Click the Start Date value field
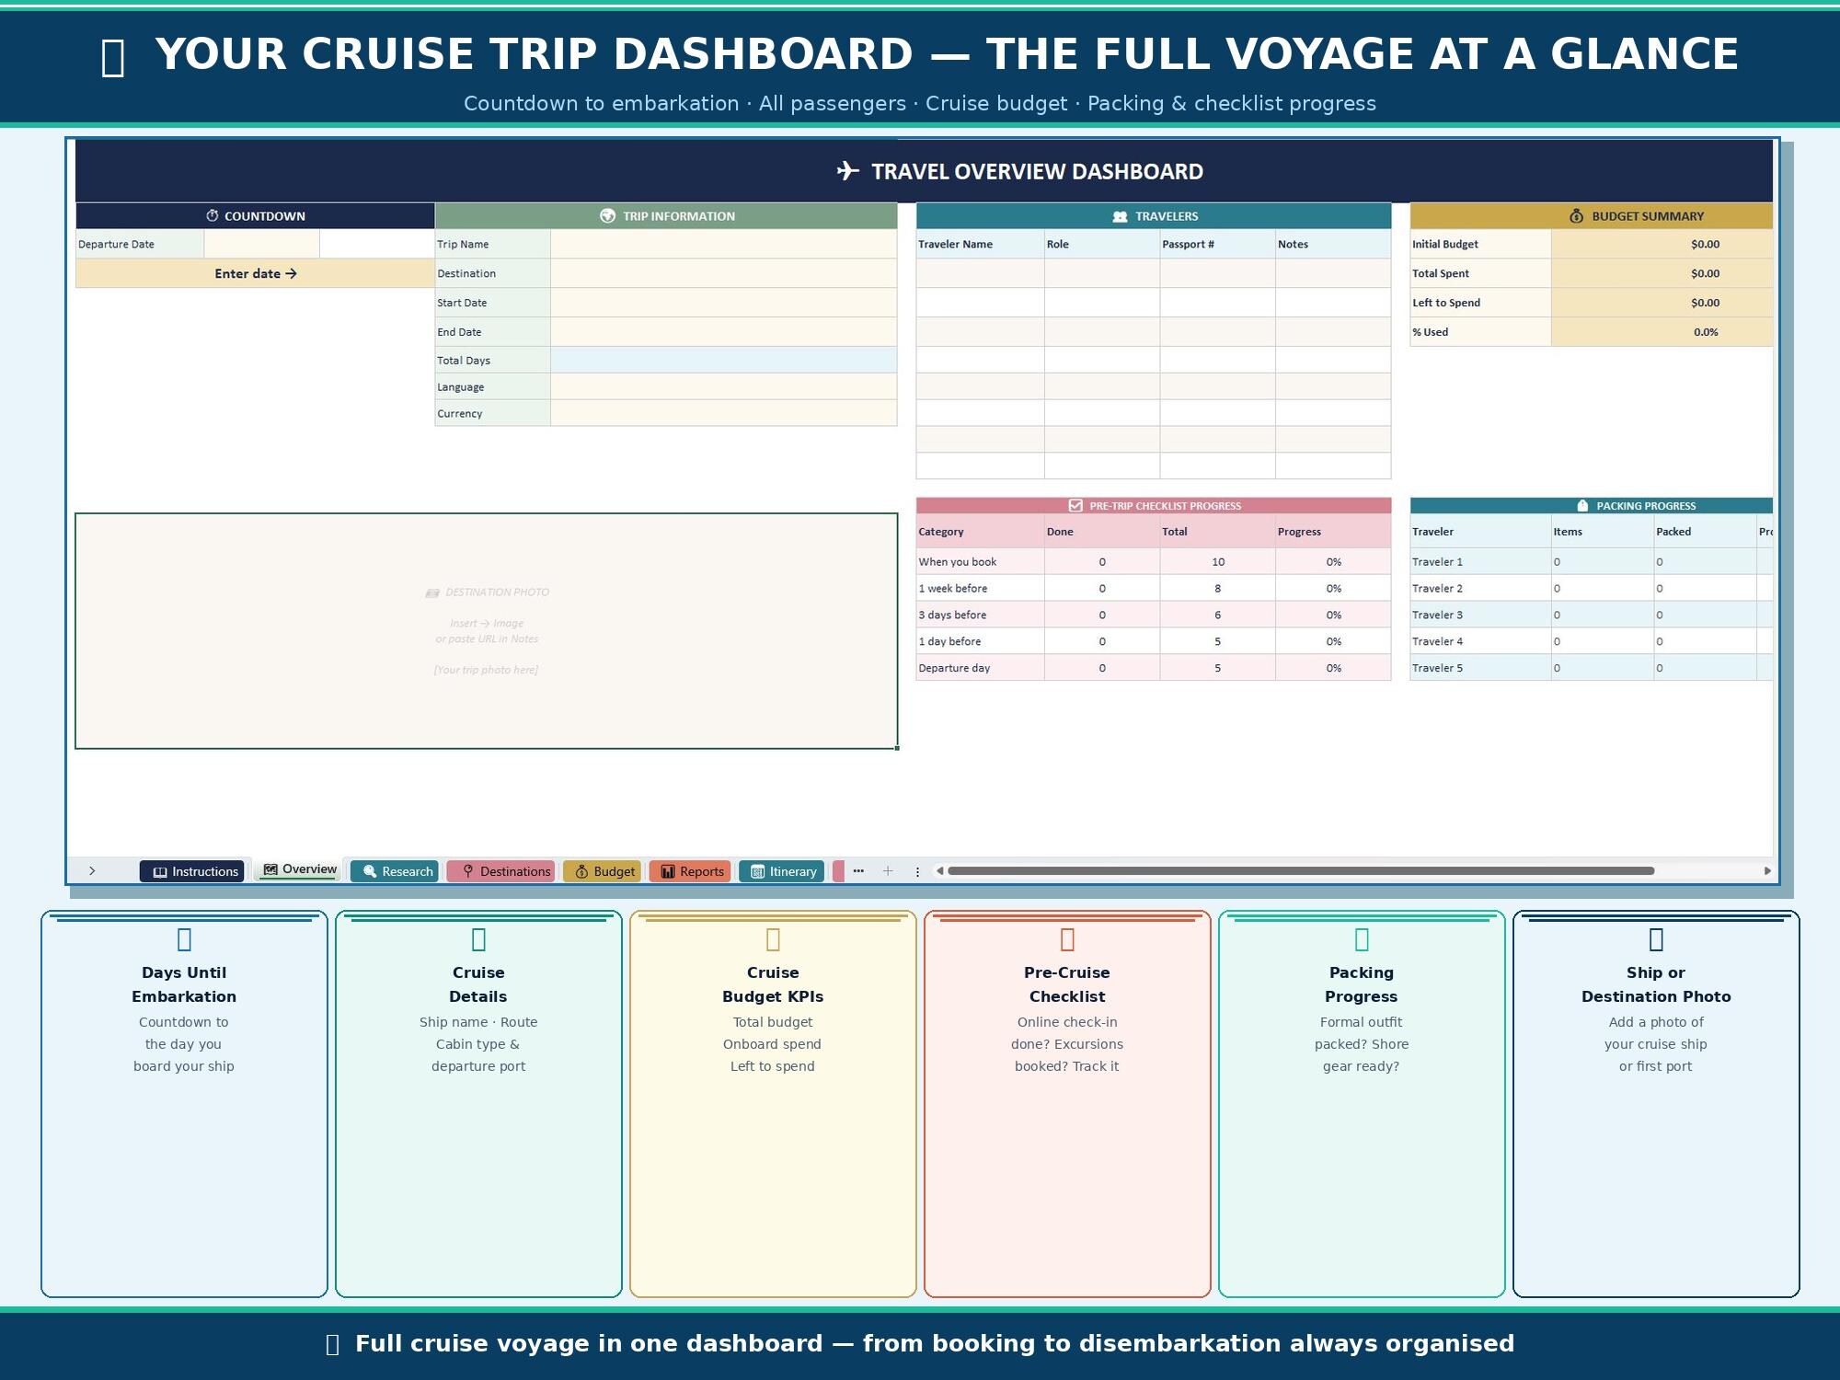1840x1380 pixels. 723,303
